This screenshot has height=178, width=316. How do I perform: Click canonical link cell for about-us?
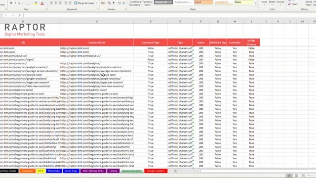[97, 56]
